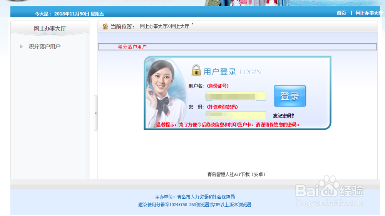Screen dimensions: 385x216
Task: Open the 忘记密码? forgot password link
Action: pos(283,116)
